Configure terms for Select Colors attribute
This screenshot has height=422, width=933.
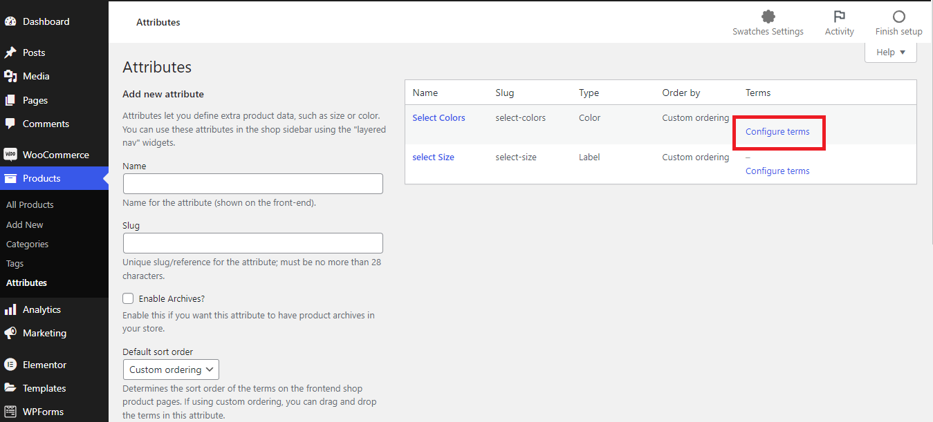(777, 131)
